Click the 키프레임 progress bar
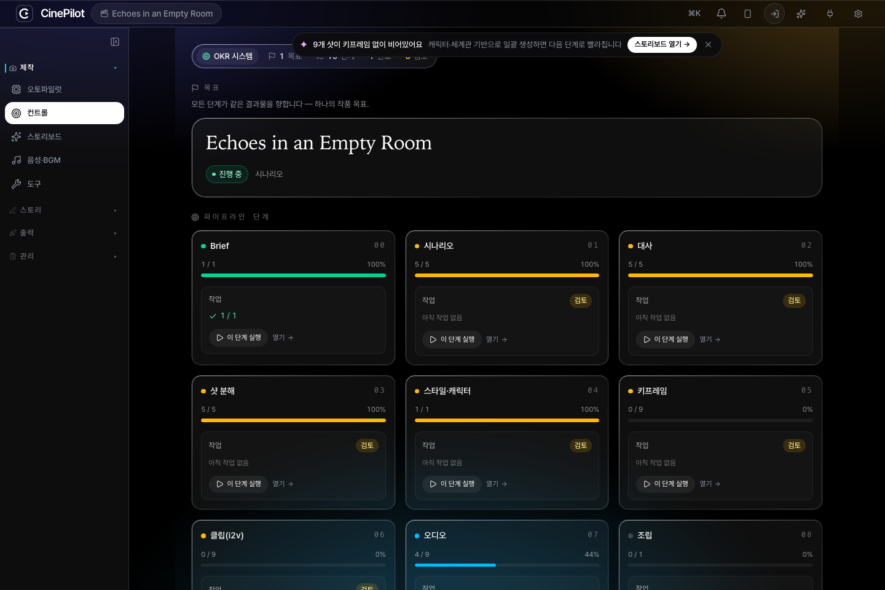885x590 pixels. 720,420
